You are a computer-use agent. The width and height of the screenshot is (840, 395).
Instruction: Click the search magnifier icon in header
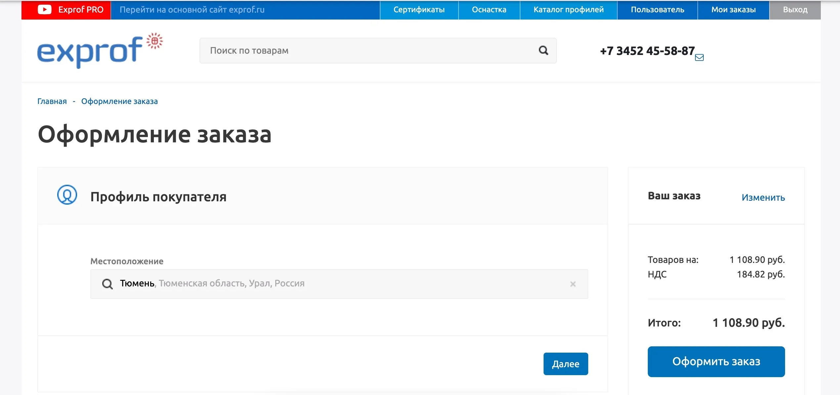point(543,50)
